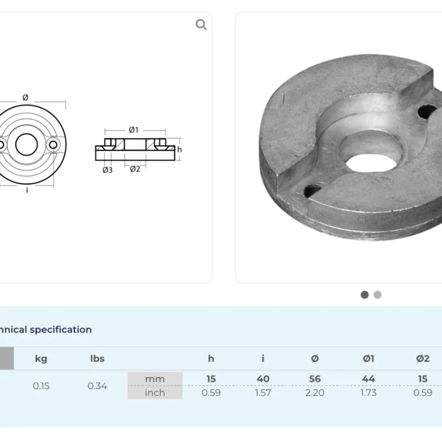The width and height of the screenshot is (442, 442).
Task: Switch to the second carousel dot
Action: [378, 295]
